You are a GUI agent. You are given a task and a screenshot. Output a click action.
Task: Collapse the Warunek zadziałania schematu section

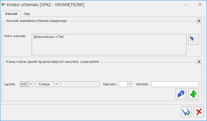(x=199, y=21)
